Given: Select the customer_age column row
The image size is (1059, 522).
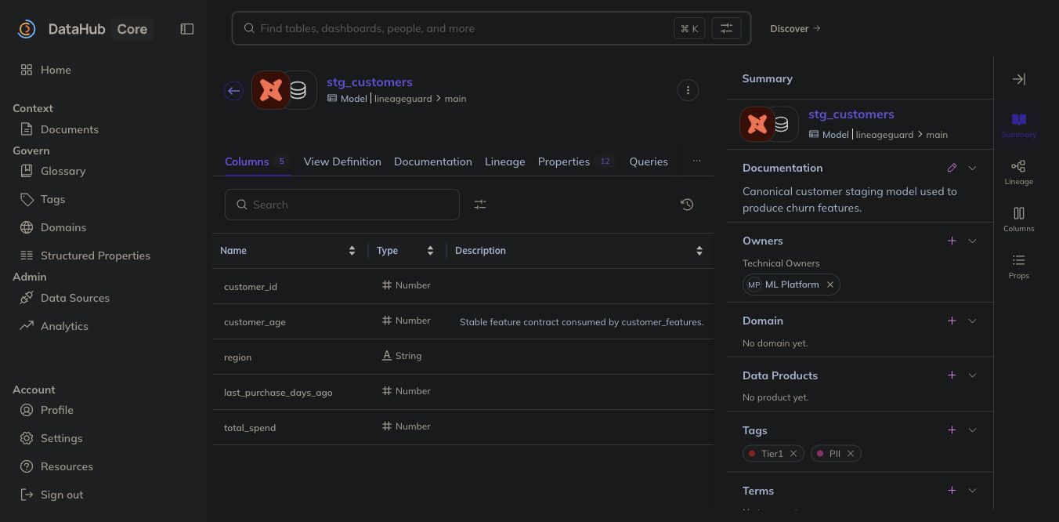Looking at the screenshot, I should tap(463, 321).
